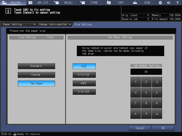This screenshot has height=136, width=182.
Task: Choose A4 portrait tab paper
Action: tap(84, 66)
